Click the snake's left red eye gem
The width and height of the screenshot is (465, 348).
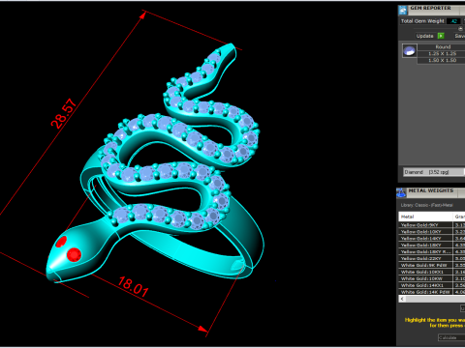[61, 242]
